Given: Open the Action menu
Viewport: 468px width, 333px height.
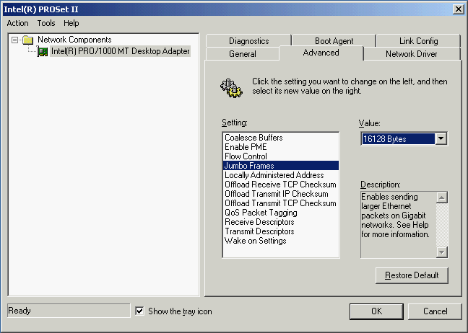Looking at the screenshot, I should [17, 23].
